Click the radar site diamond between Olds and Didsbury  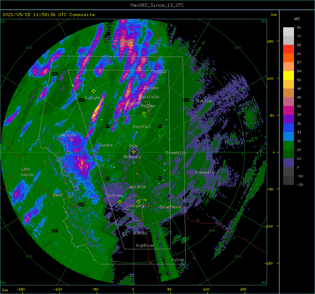134,152
